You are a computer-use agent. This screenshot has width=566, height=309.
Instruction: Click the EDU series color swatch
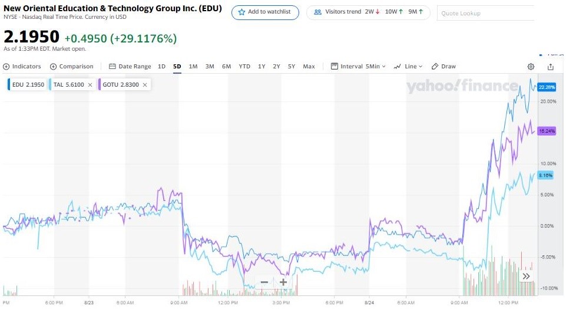[9, 85]
